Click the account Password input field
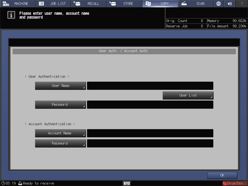 (x=150, y=143)
